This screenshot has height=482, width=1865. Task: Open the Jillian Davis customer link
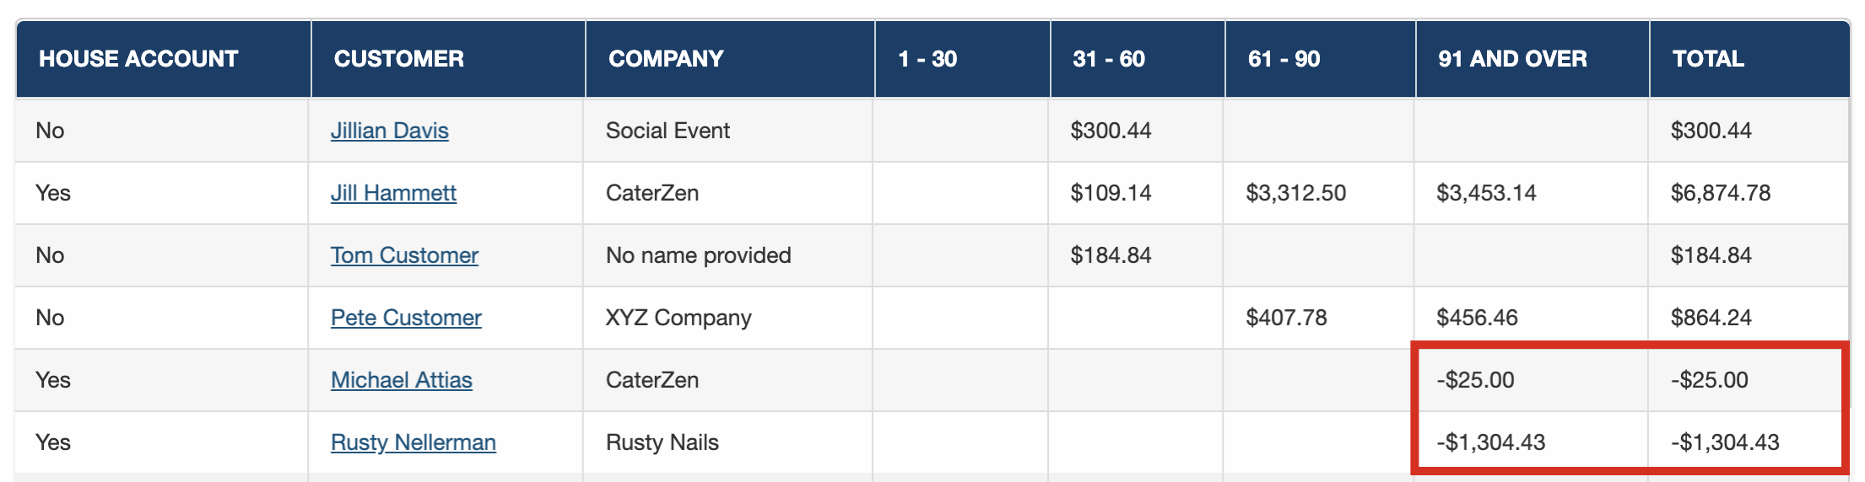pyautogui.click(x=389, y=131)
